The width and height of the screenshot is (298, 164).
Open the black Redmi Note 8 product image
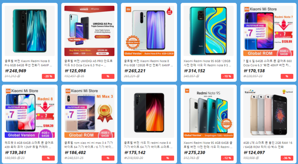pos(149,112)
